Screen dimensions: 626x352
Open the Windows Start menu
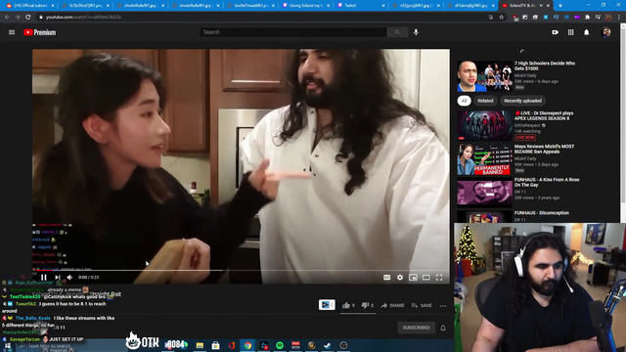point(7,345)
